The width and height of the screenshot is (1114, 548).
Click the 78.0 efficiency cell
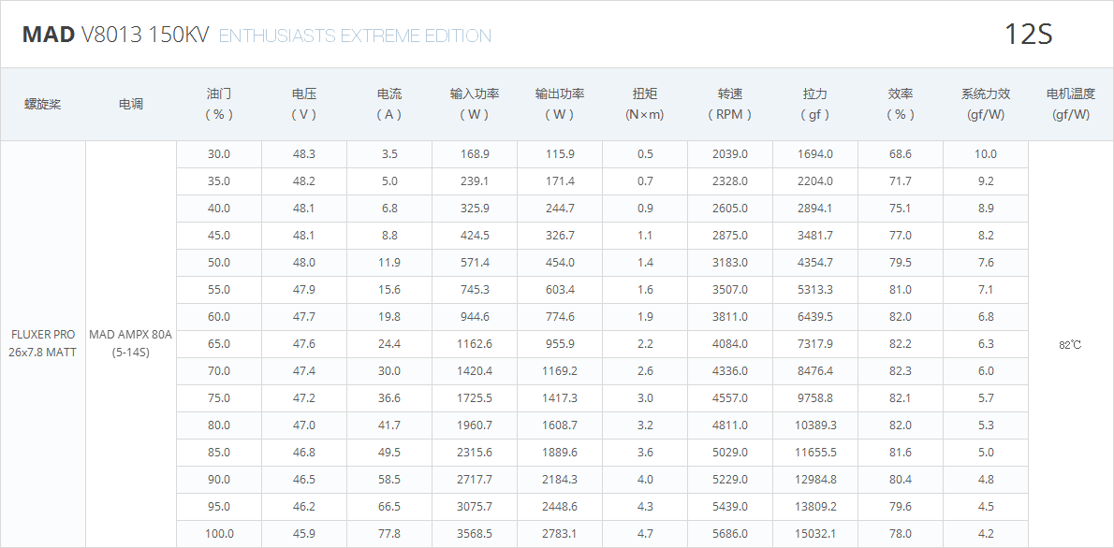901,534
